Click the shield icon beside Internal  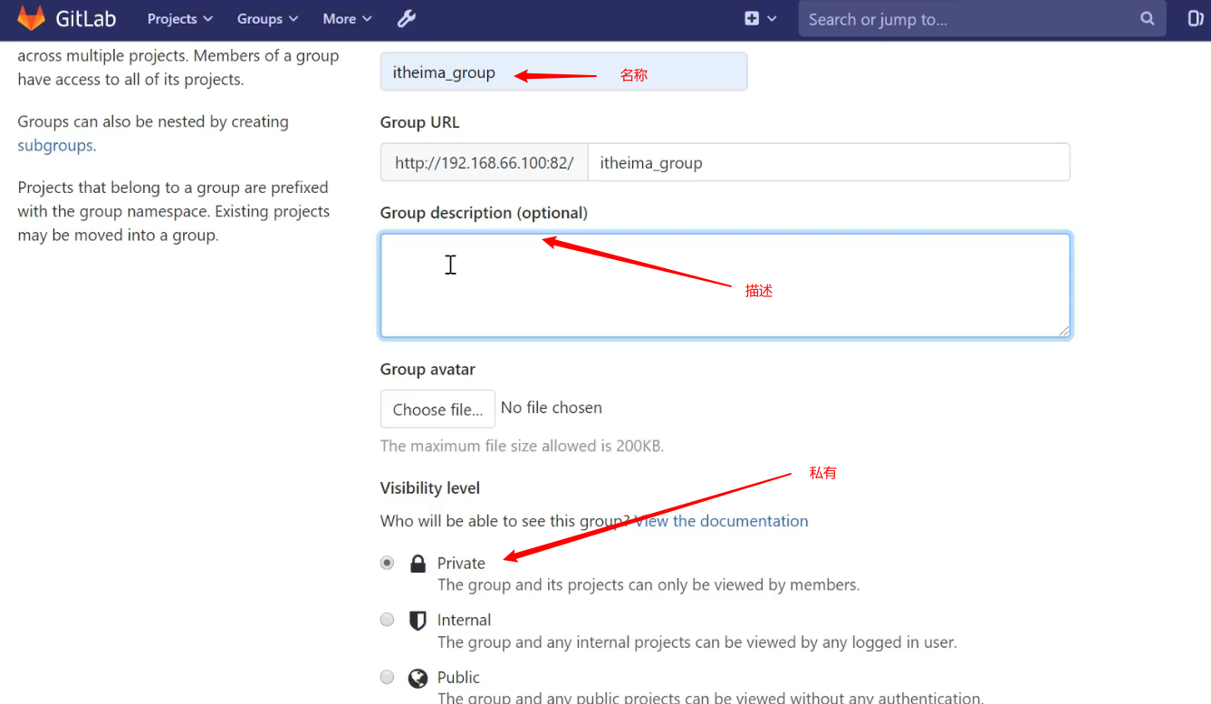418,621
